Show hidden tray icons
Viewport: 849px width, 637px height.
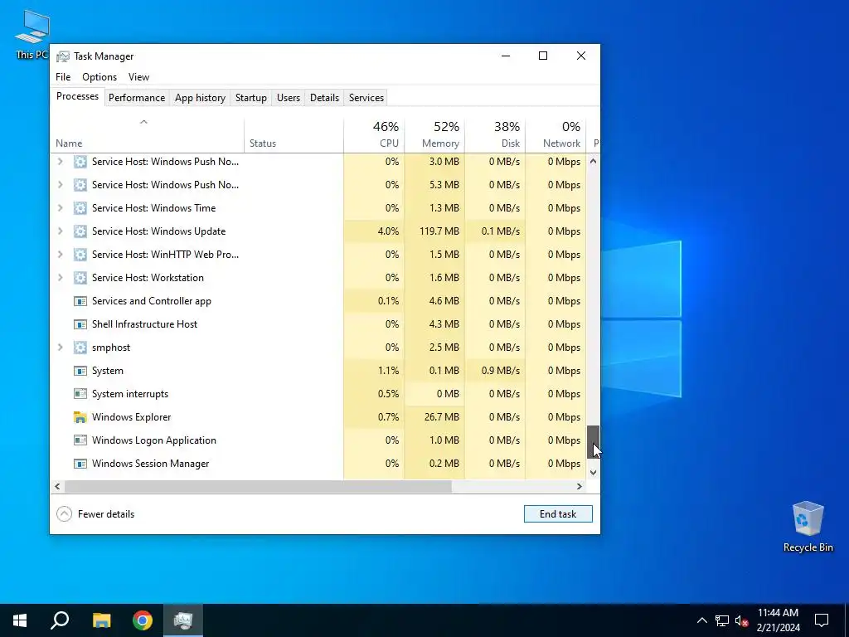pyautogui.click(x=701, y=620)
